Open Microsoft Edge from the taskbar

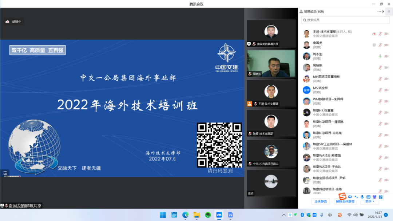pos(185,215)
